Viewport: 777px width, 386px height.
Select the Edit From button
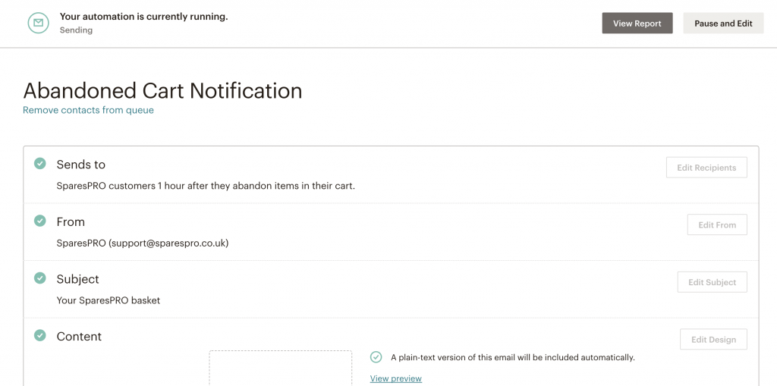click(x=717, y=225)
